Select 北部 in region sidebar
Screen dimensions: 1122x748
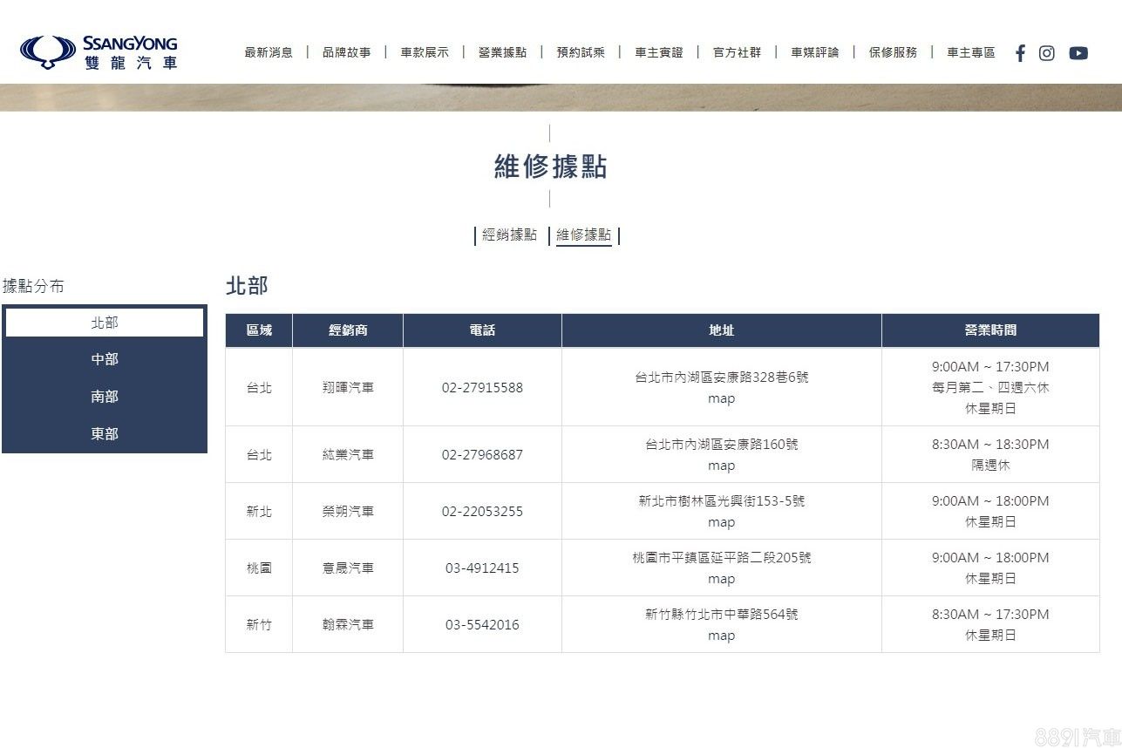[105, 323]
